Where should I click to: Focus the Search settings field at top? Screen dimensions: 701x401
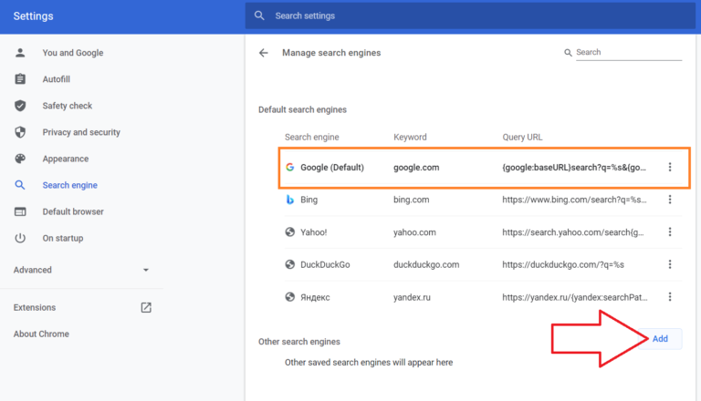(456, 15)
